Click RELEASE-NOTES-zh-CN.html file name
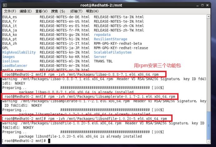This screenshot has width=216, height=147. 119,26
